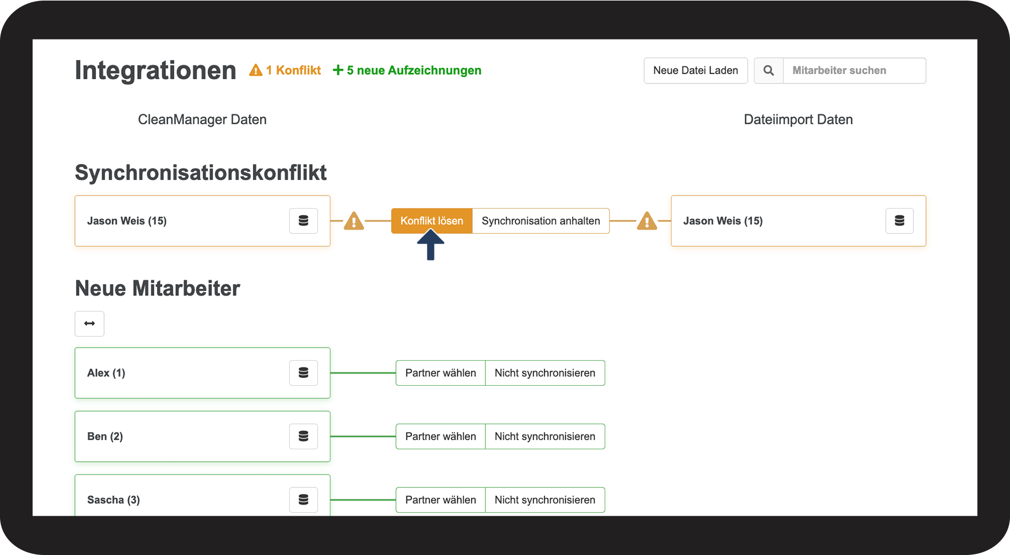Click the Alex (1) employee name
Viewport: 1010px width, 555px height.
pyautogui.click(x=106, y=373)
